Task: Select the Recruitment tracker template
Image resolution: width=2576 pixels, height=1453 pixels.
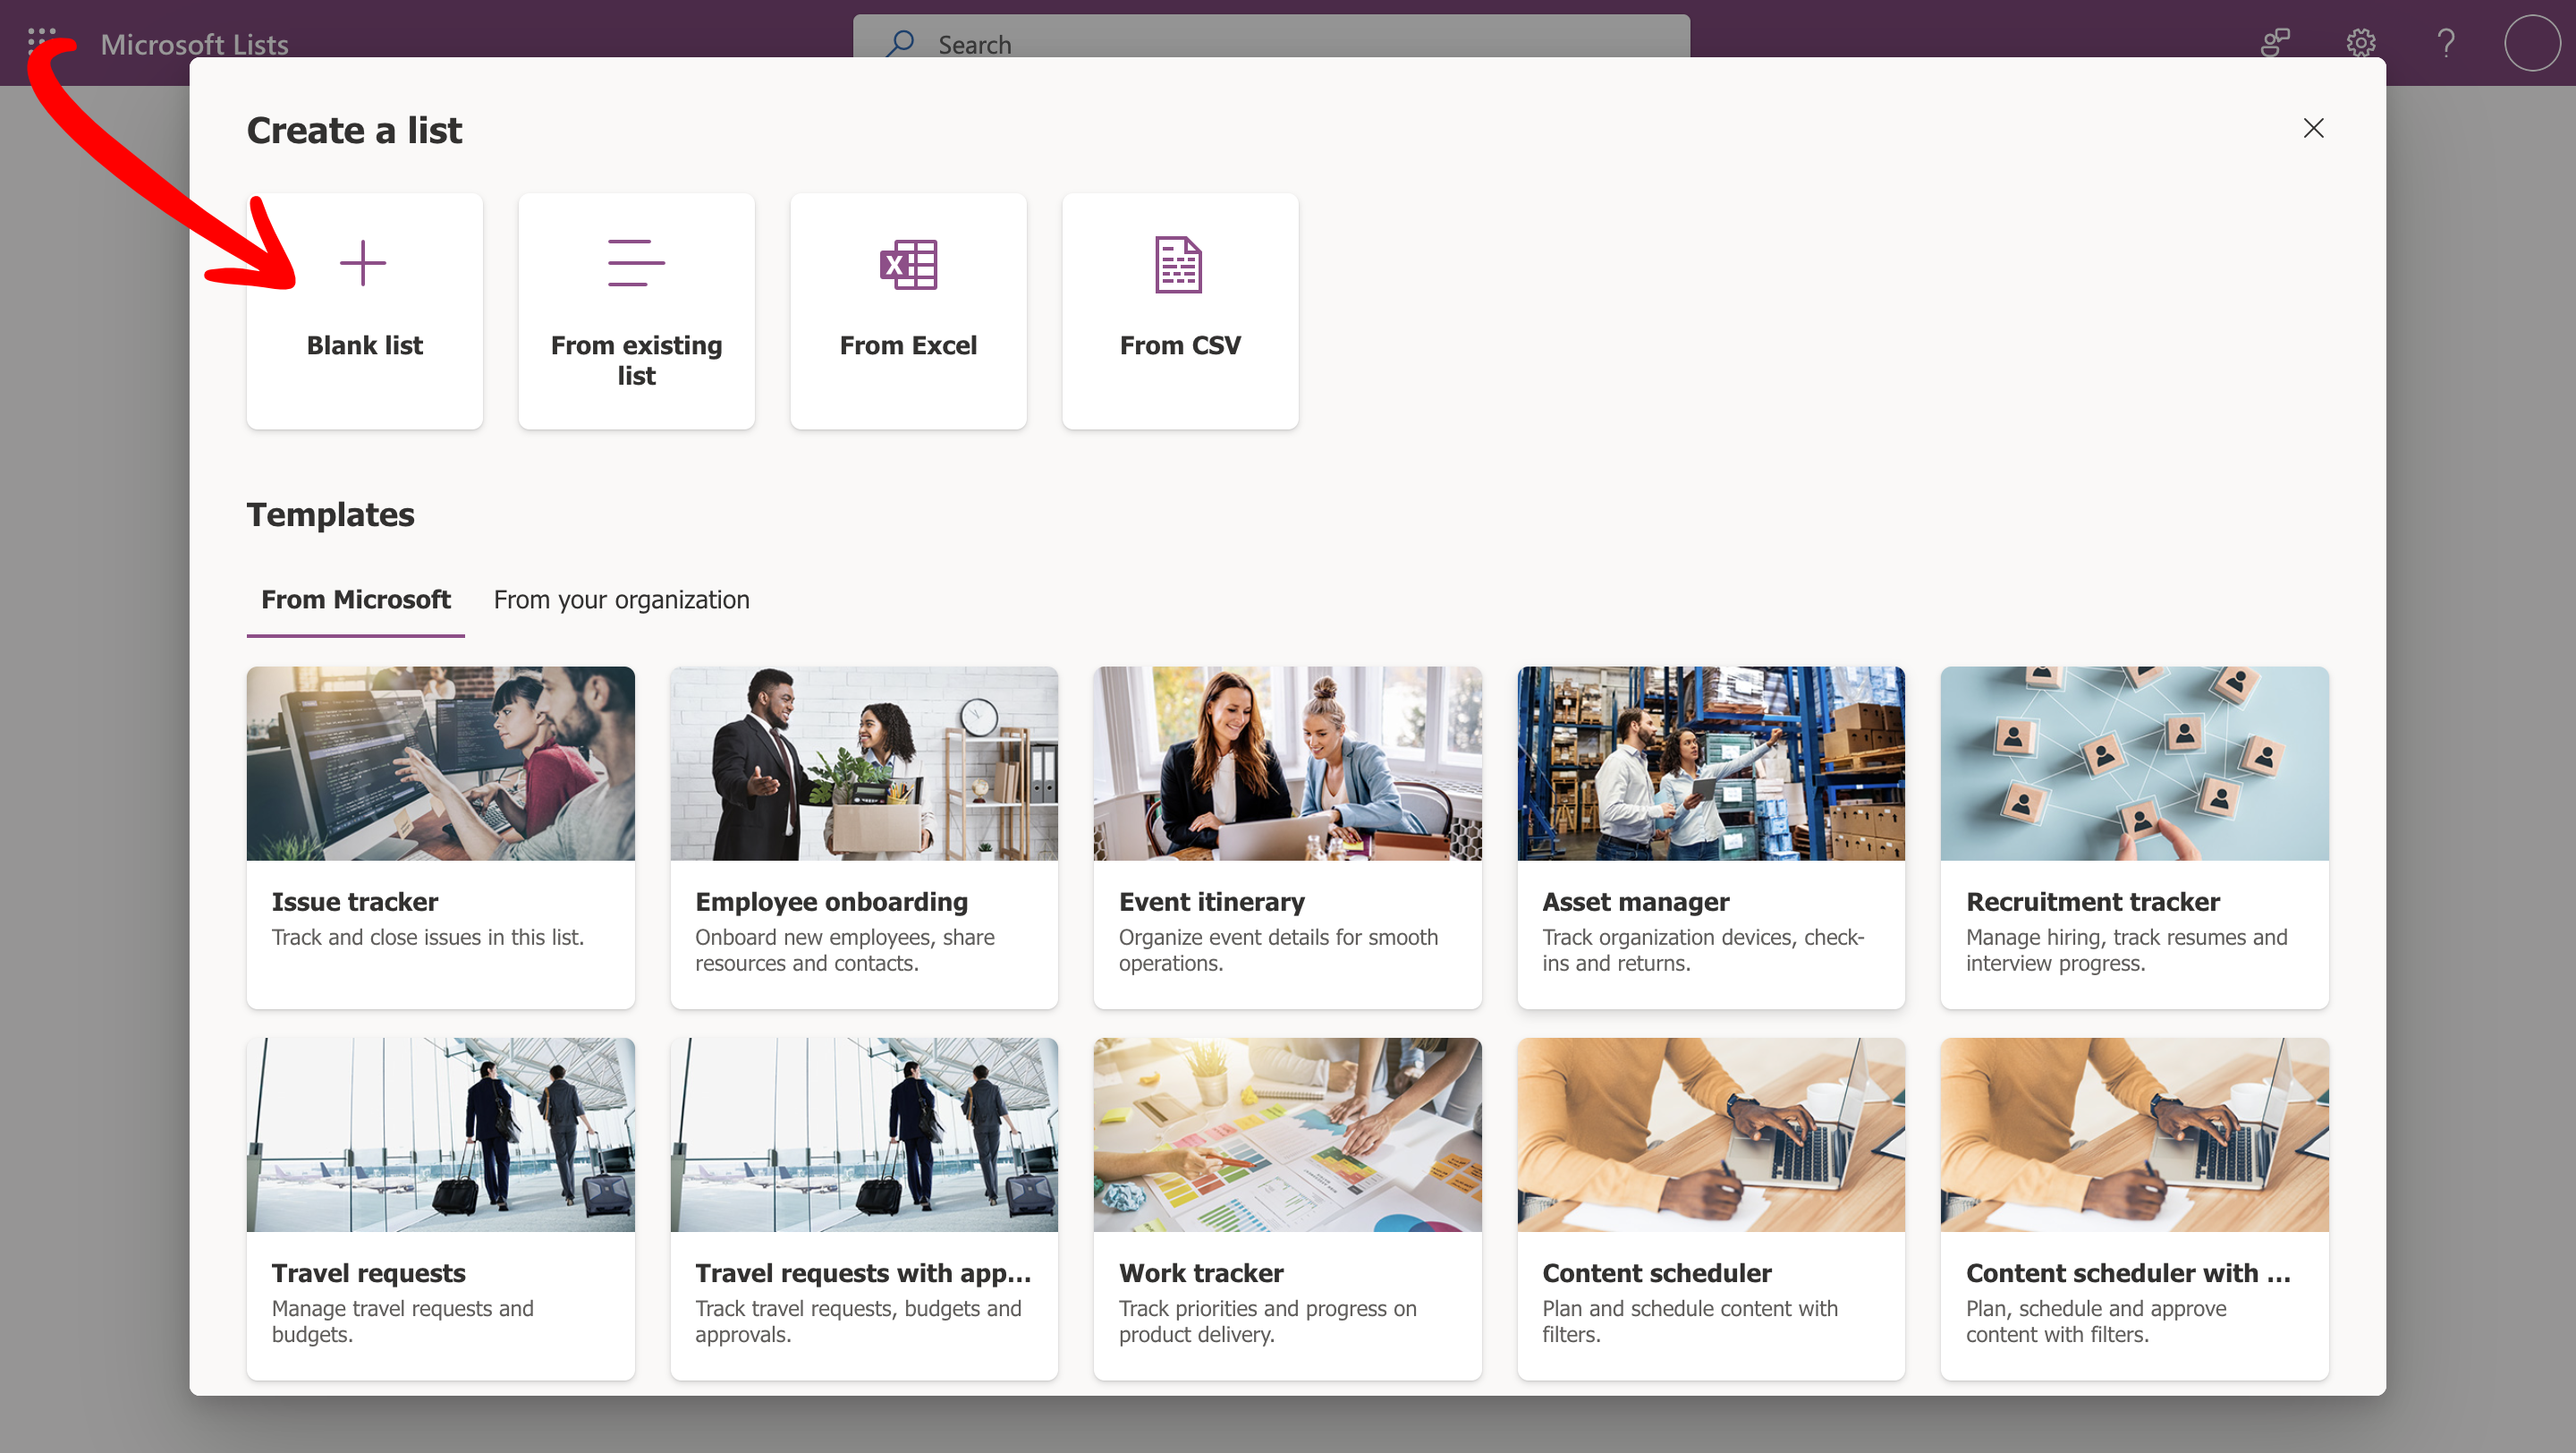Action: [x=2133, y=837]
